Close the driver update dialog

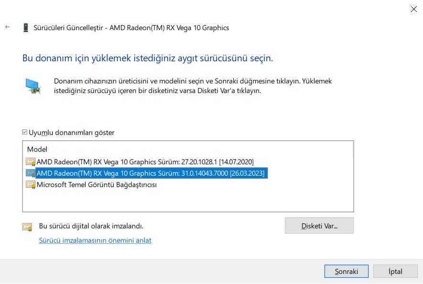[413, 9]
